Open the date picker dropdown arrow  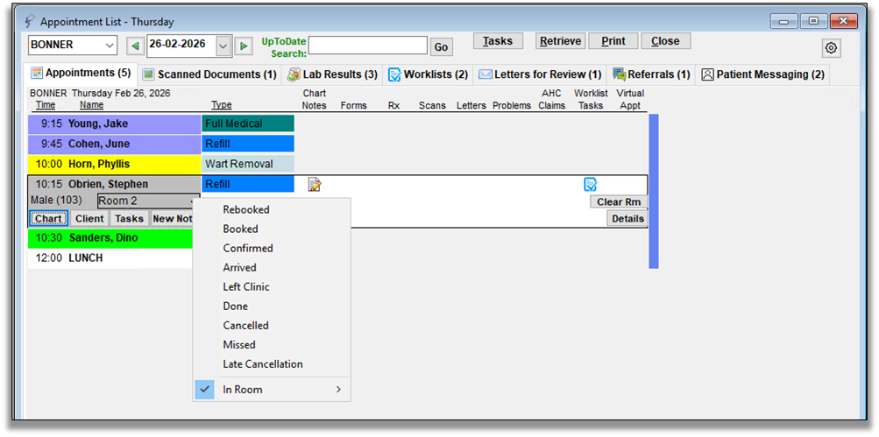[x=223, y=46]
